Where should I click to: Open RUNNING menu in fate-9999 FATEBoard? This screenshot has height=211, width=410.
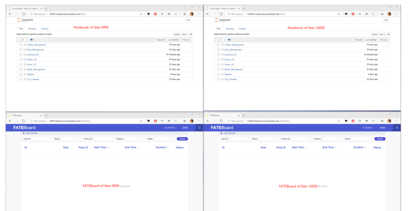coord(170,128)
